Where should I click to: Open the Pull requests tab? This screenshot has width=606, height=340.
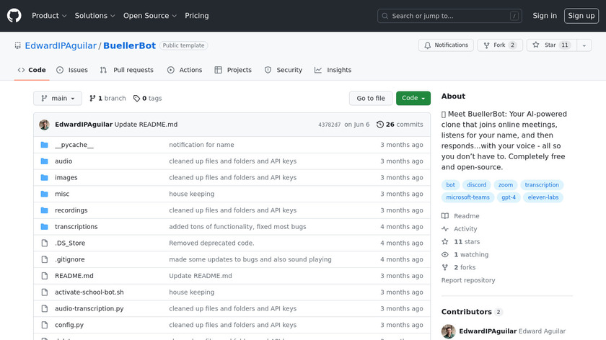point(127,70)
